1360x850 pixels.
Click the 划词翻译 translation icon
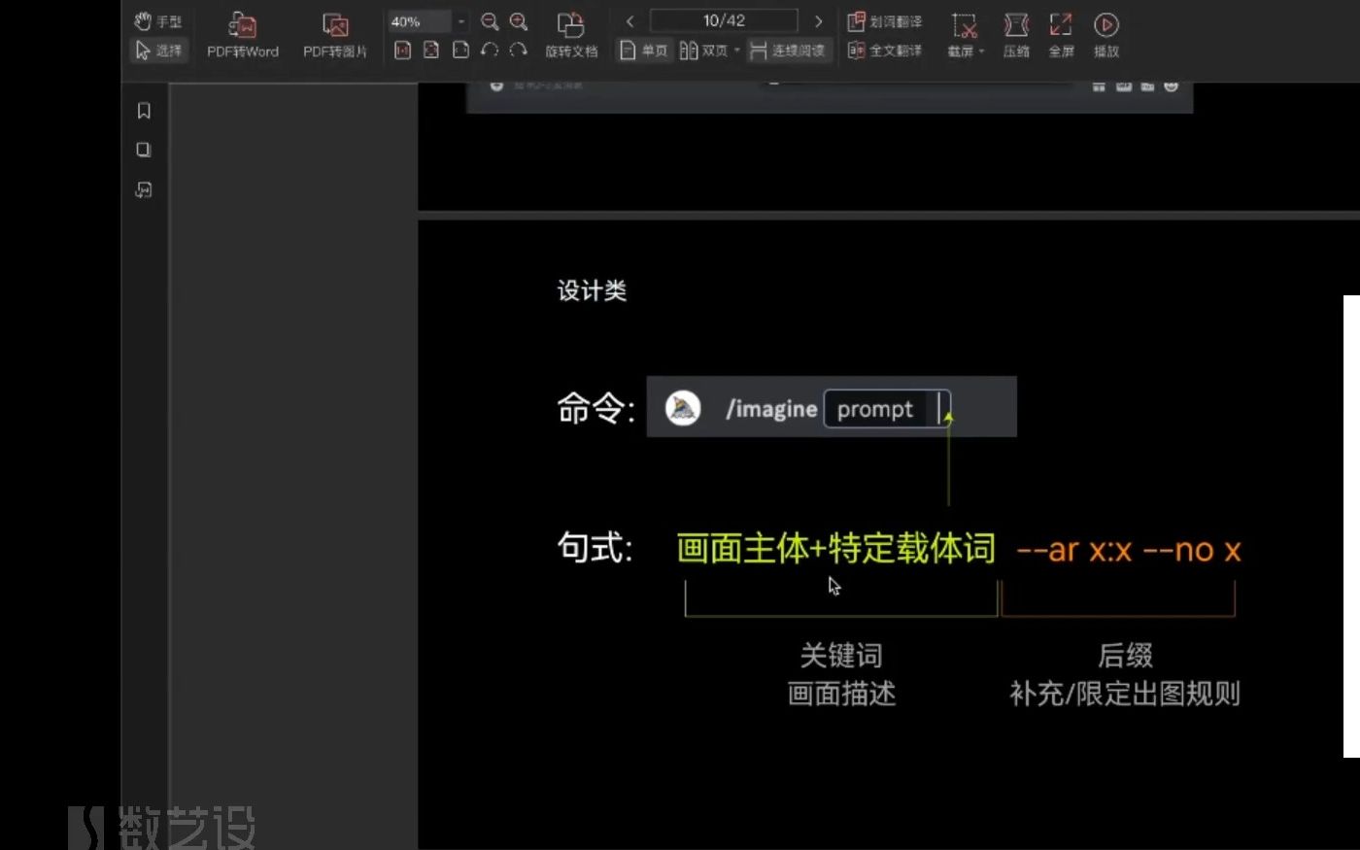click(x=885, y=19)
